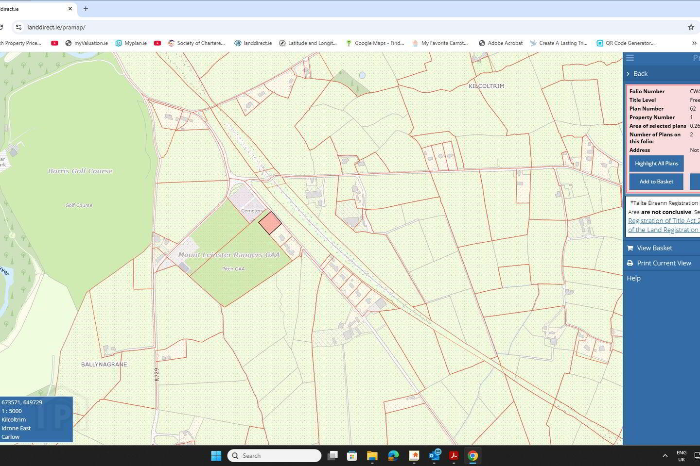Click Highlight All Plans button
Image resolution: width=700 pixels, height=466 pixels.
(x=656, y=164)
